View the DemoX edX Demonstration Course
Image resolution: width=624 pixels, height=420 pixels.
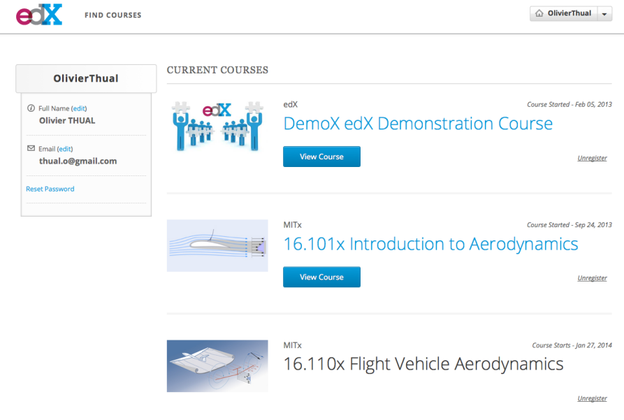[x=321, y=157]
